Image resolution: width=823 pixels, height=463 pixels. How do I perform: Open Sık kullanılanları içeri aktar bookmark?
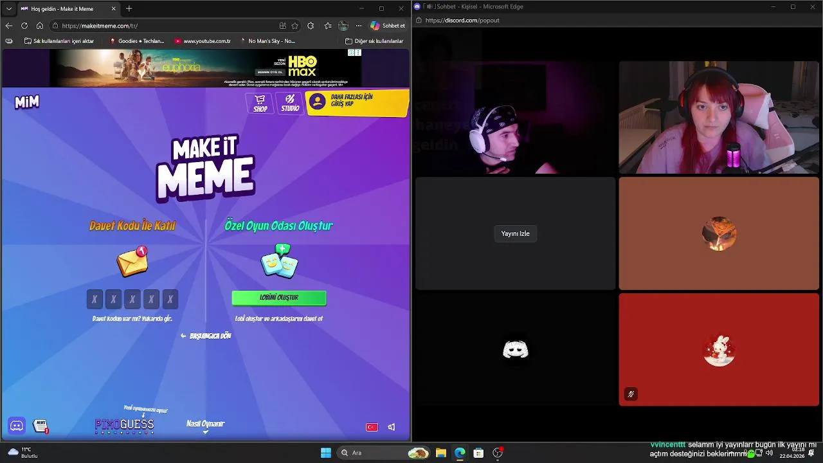pyautogui.click(x=59, y=41)
